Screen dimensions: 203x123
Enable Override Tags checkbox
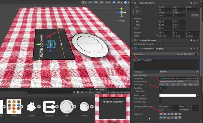(161, 102)
